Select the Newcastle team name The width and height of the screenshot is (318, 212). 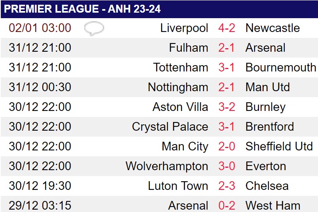[x=272, y=28]
